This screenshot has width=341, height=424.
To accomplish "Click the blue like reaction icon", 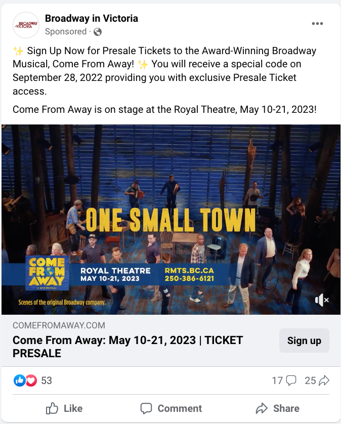I will [x=20, y=380].
